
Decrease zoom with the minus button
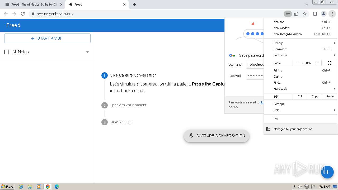pyautogui.click(x=298, y=63)
